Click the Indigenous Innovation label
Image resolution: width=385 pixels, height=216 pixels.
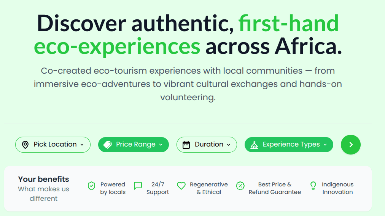337,188
